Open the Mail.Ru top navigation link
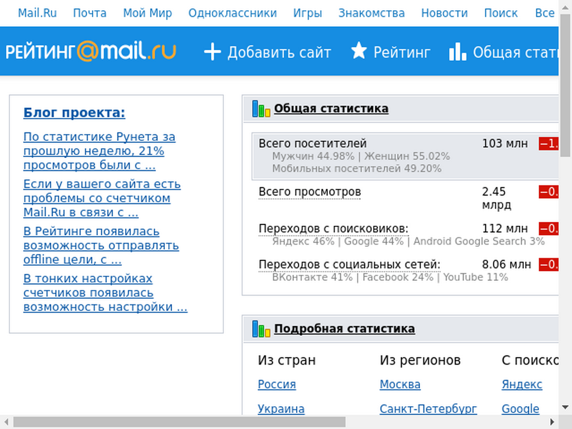This screenshot has height=429, width=572. tap(37, 13)
